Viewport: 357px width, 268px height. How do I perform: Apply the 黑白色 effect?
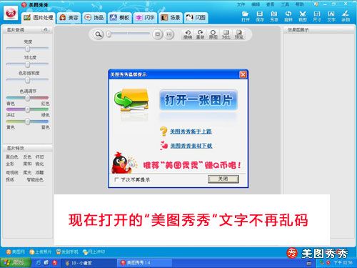click(12, 157)
